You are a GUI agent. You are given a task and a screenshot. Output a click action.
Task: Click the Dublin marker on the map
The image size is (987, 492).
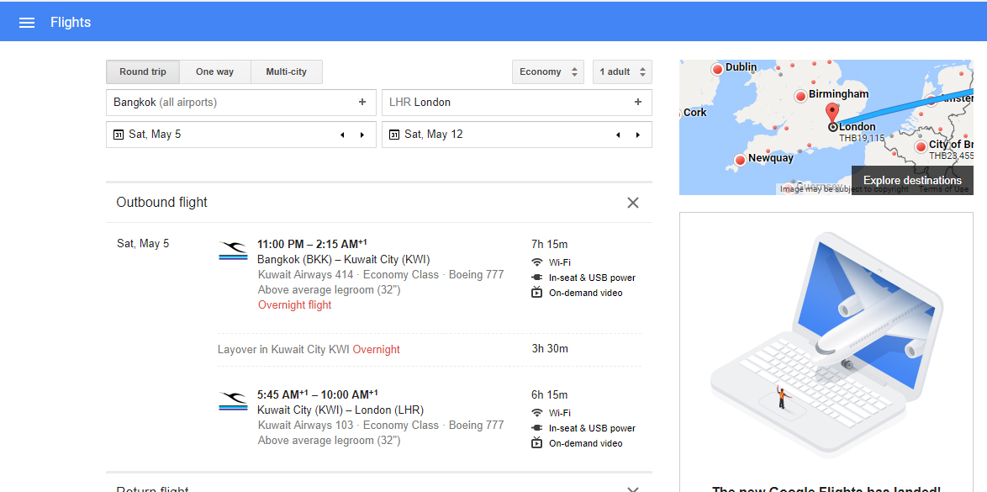717,69
